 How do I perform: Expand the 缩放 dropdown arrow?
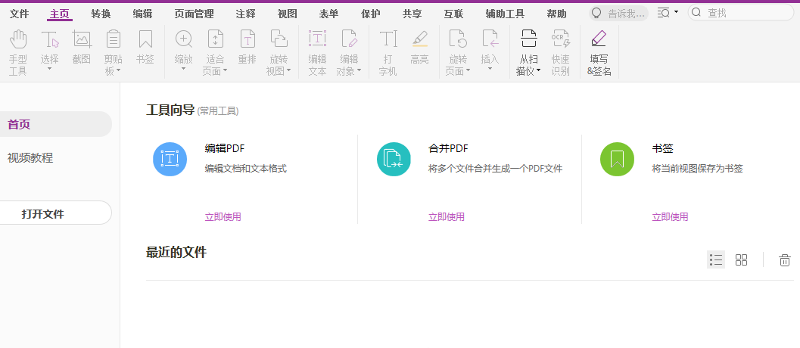(184, 69)
